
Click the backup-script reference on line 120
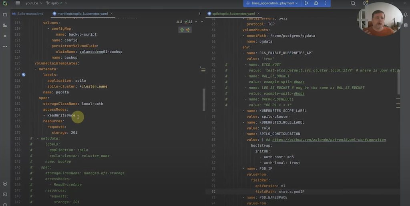coord(82,34)
